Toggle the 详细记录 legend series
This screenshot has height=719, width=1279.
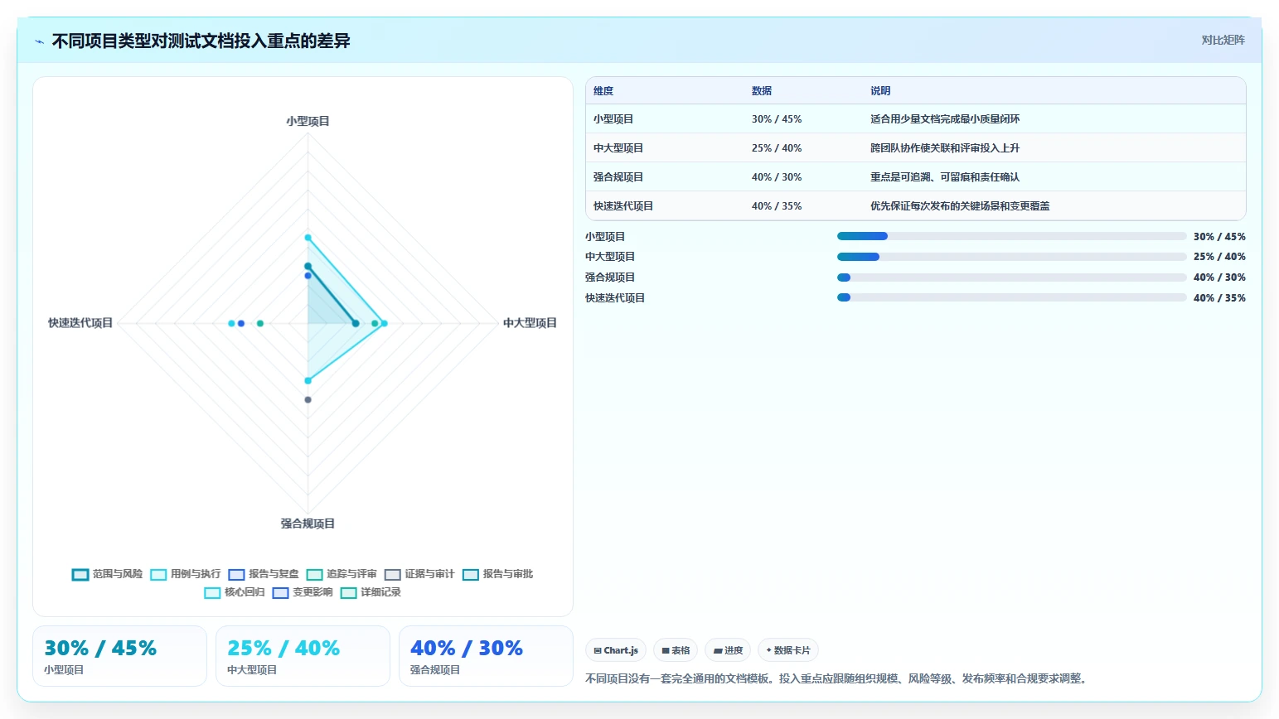[x=371, y=592]
